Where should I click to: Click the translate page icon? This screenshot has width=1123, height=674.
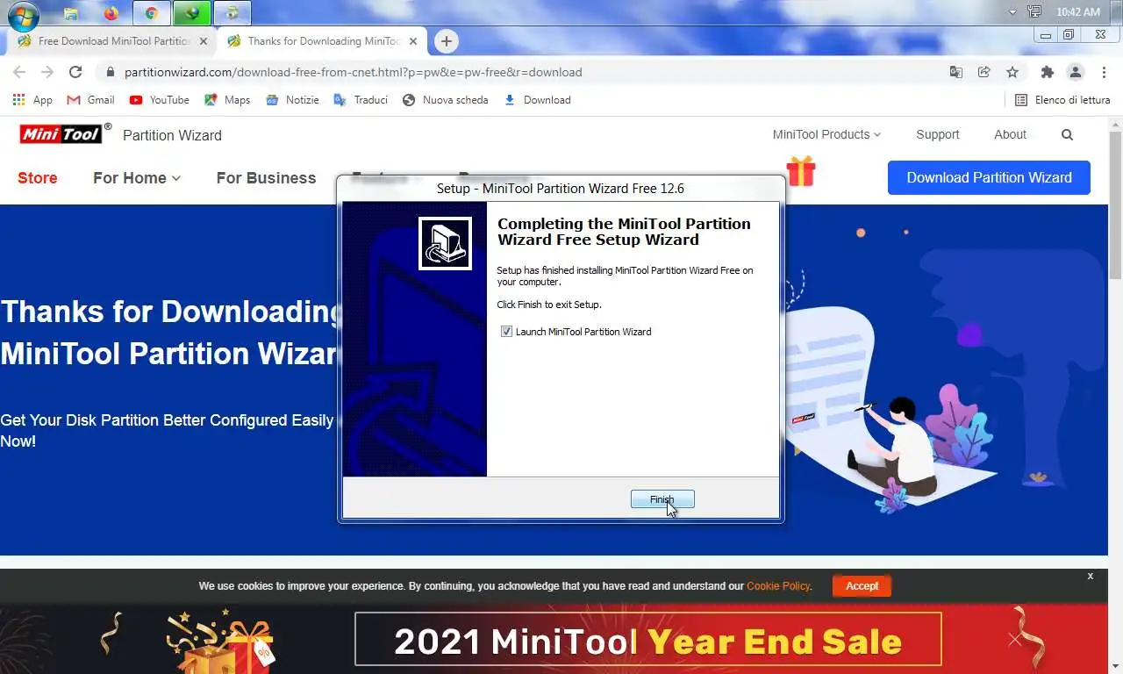(956, 72)
